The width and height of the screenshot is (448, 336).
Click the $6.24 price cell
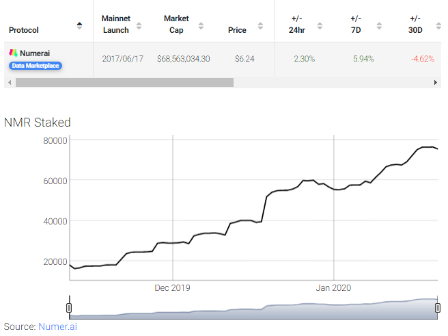click(x=244, y=59)
